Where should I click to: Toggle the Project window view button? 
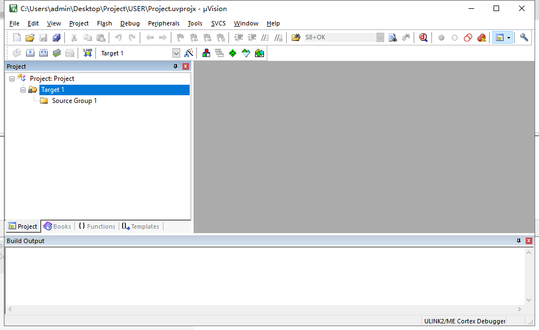pyautogui.click(x=500, y=38)
